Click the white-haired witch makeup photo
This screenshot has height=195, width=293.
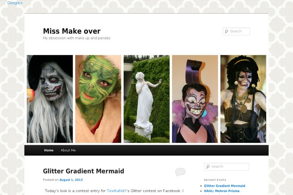pyautogui.click(x=50, y=99)
